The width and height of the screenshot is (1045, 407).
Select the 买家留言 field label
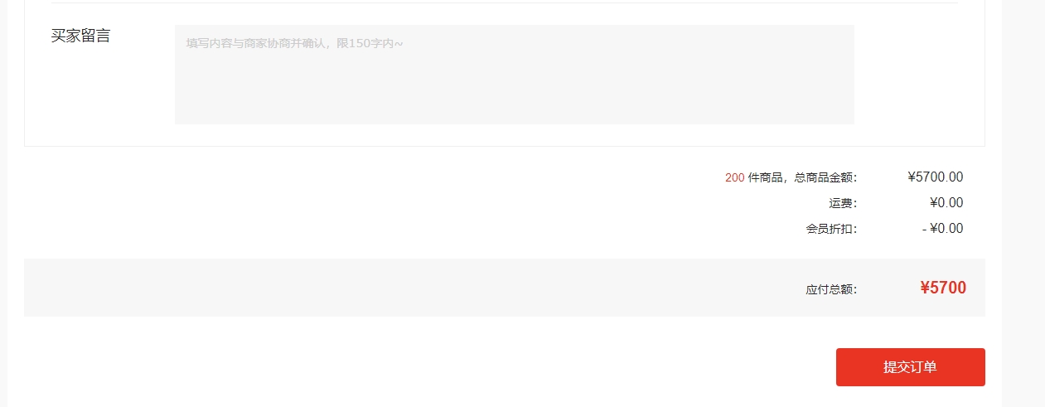80,36
